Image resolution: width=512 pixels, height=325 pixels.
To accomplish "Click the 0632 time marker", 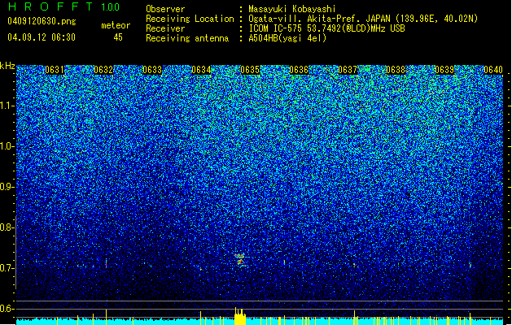I will pyautogui.click(x=103, y=70).
